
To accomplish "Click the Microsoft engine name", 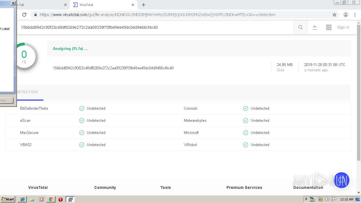I will pyautogui.click(x=191, y=133).
